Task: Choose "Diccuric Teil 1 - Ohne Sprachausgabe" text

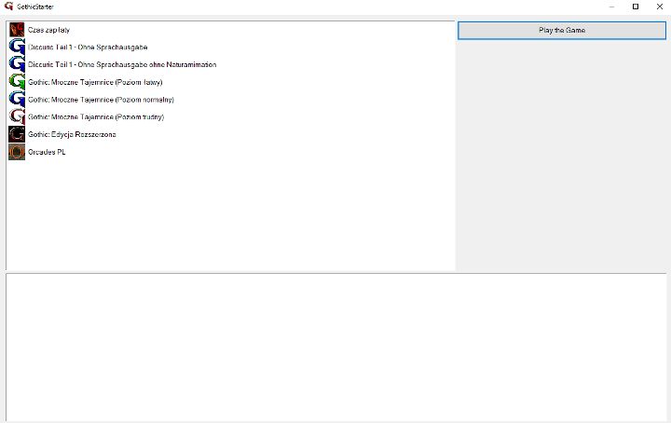Action: pyautogui.click(x=88, y=47)
